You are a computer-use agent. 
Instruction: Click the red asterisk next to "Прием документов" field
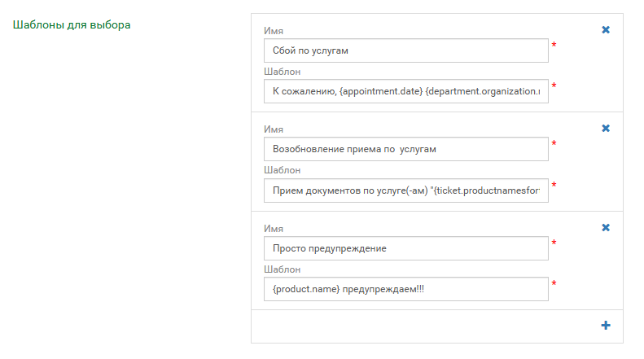tap(554, 185)
